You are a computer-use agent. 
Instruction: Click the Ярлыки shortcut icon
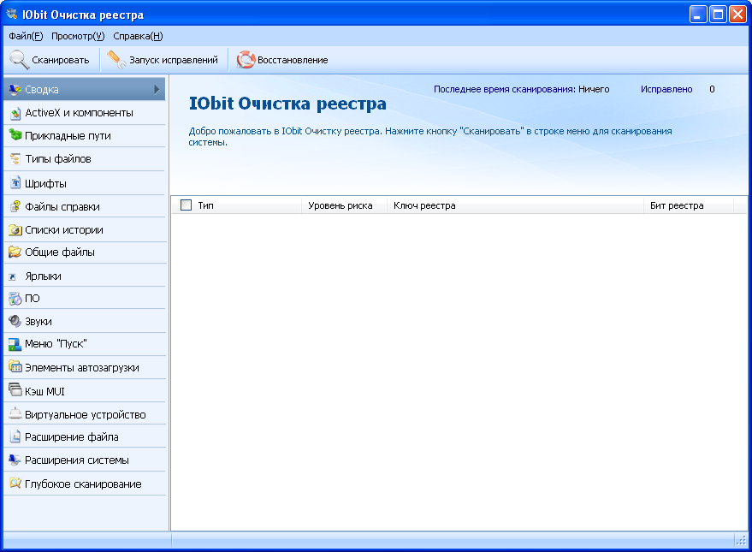(x=13, y=276)
